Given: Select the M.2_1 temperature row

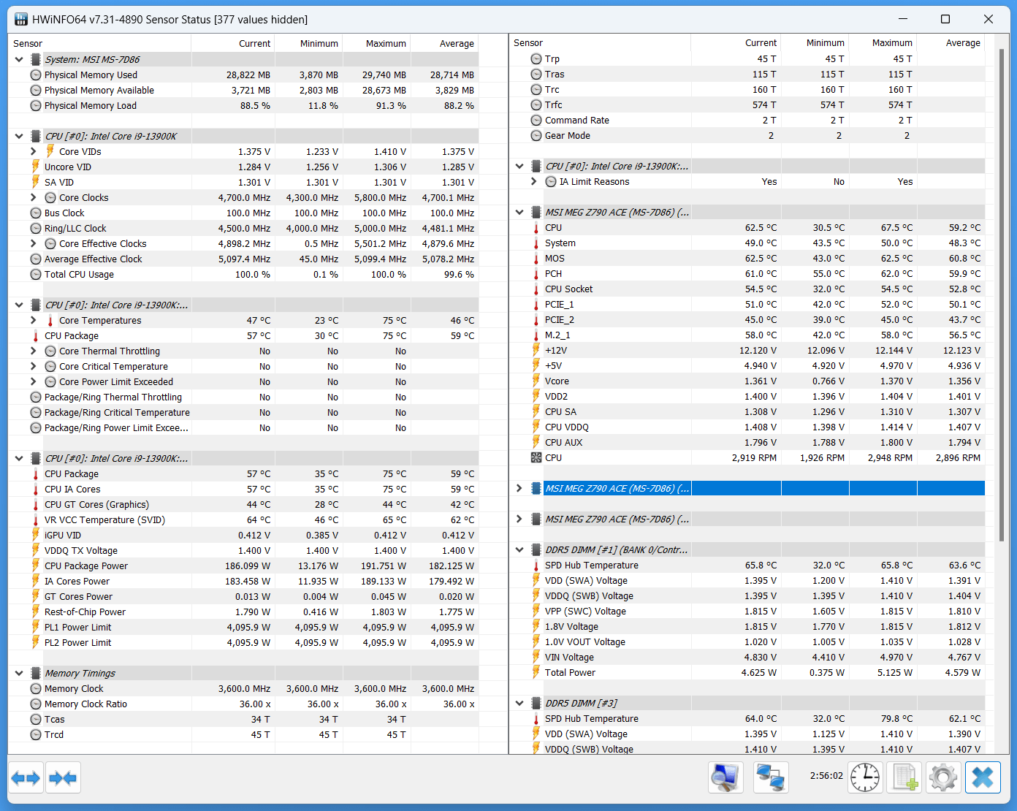Looking at the screenshot, I should [x=748, y=335].
